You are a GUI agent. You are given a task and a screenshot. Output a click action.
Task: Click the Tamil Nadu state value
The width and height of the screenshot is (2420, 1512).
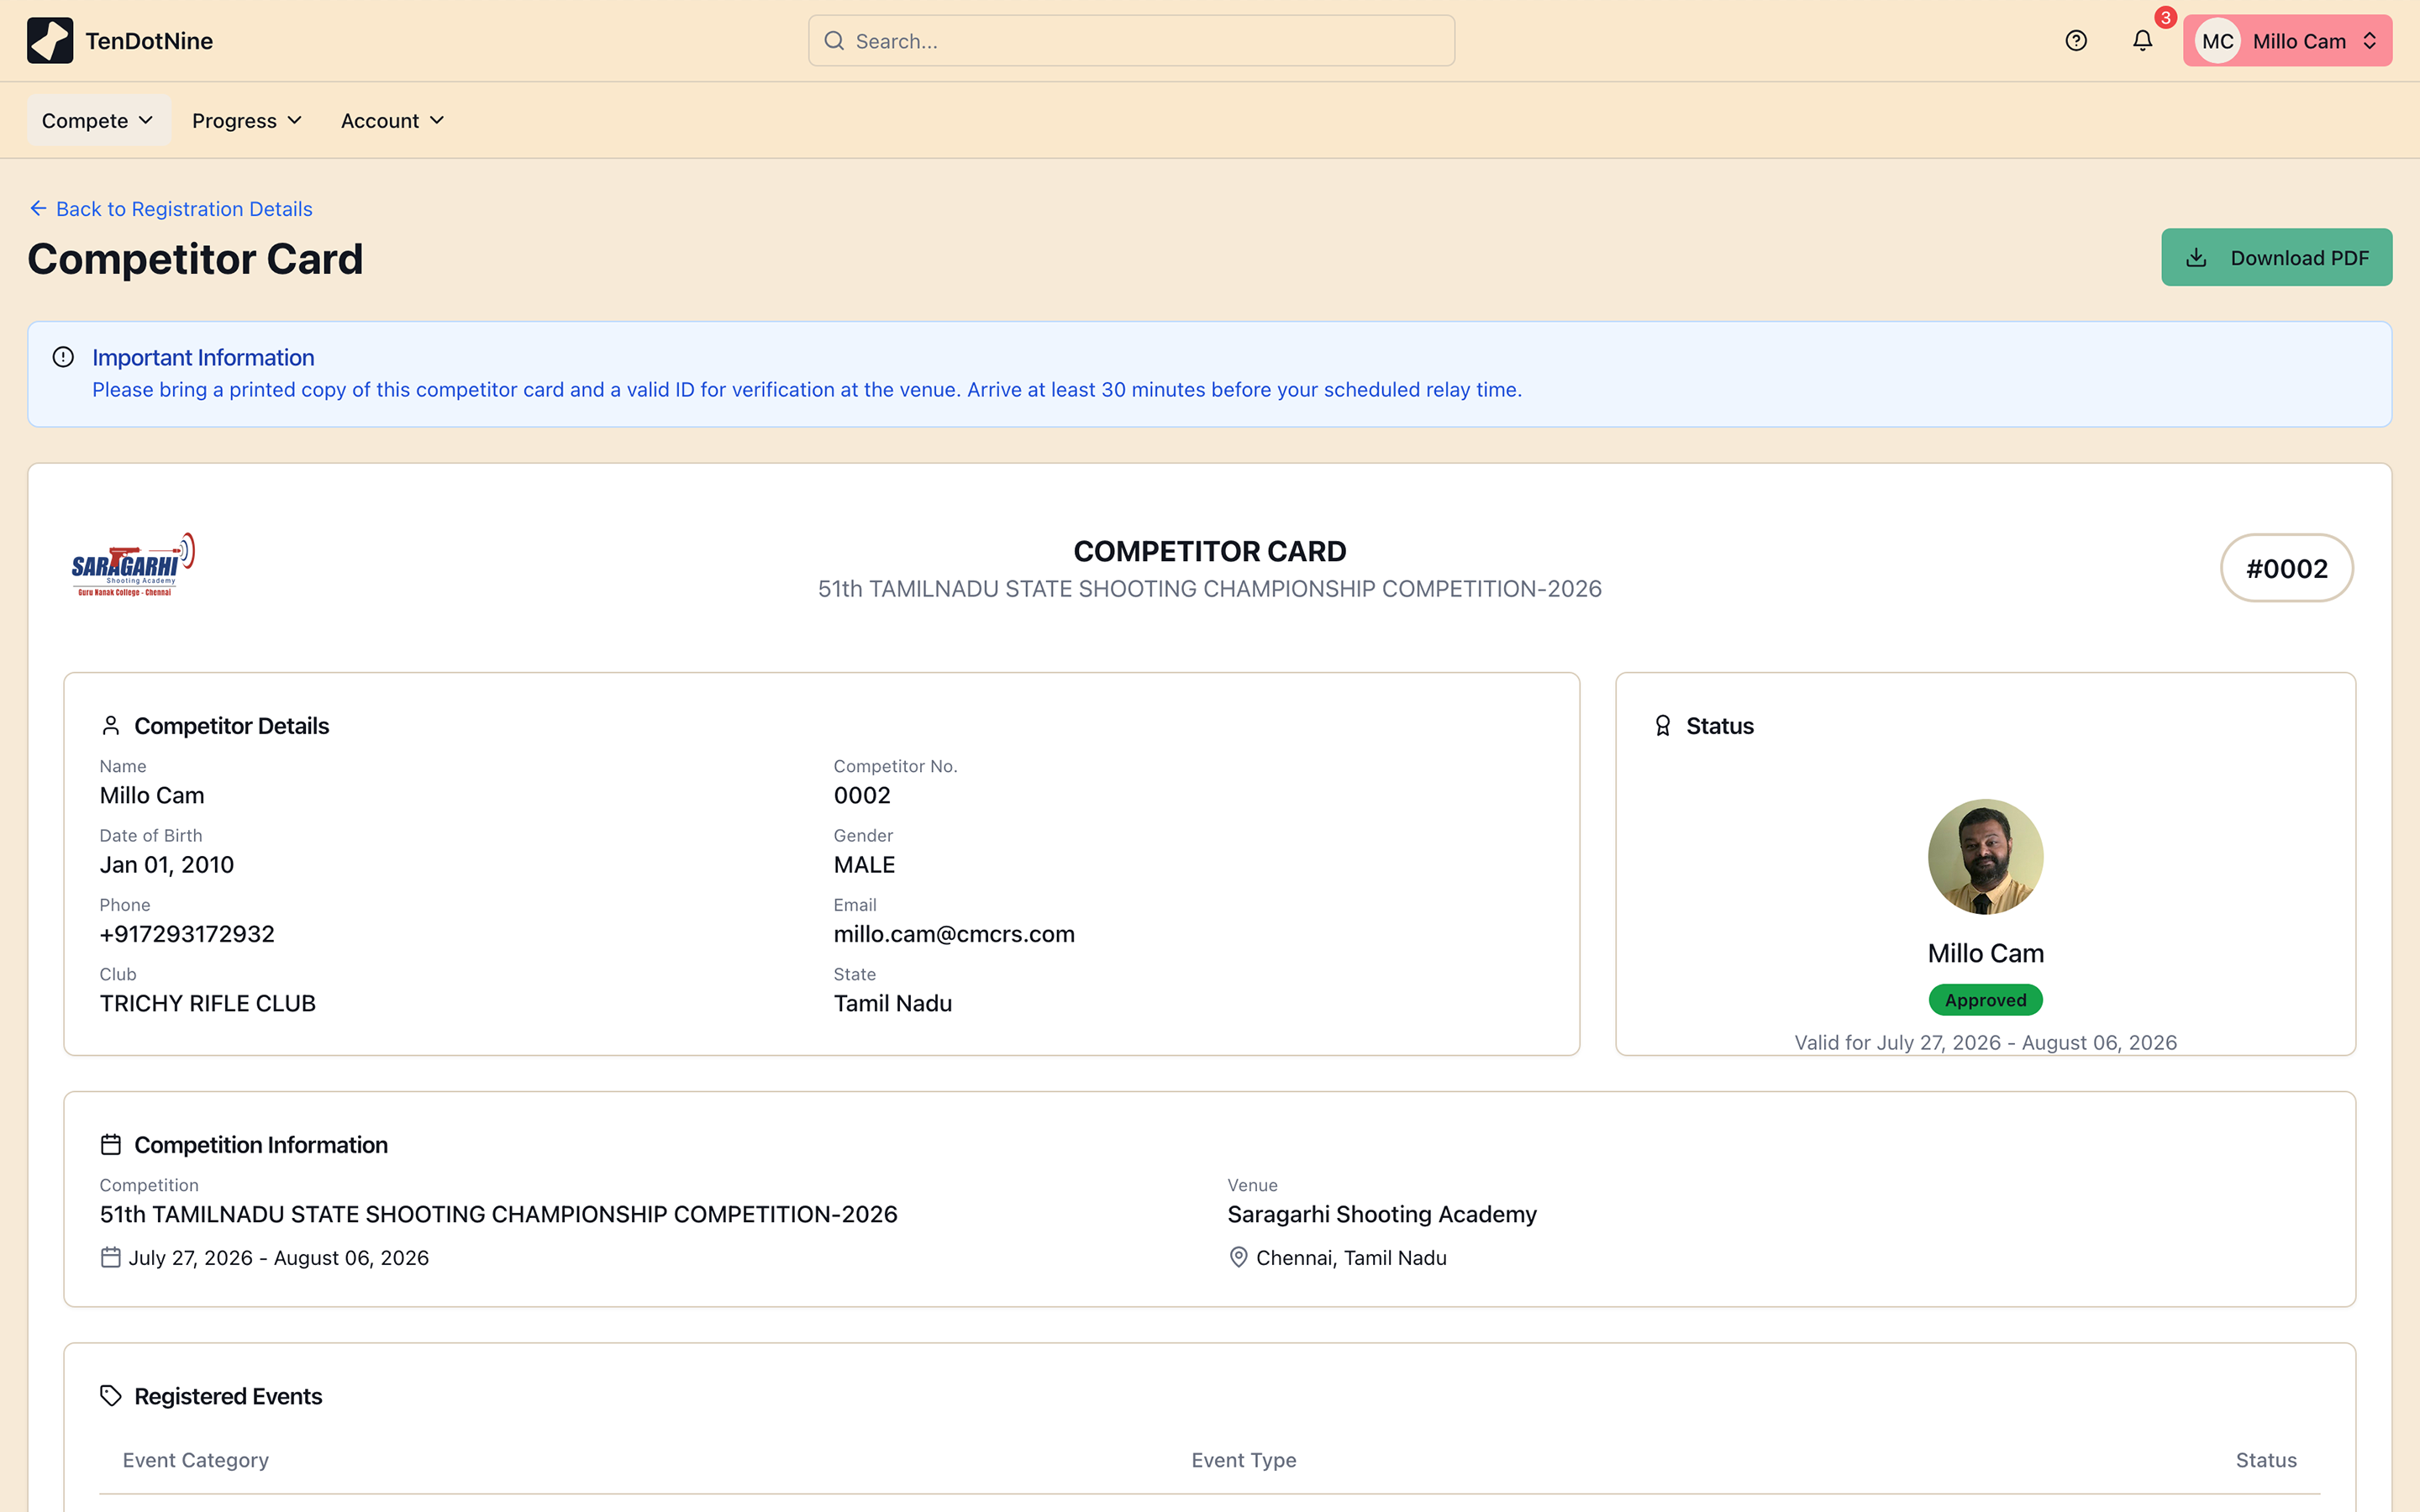coord(893,1003)
